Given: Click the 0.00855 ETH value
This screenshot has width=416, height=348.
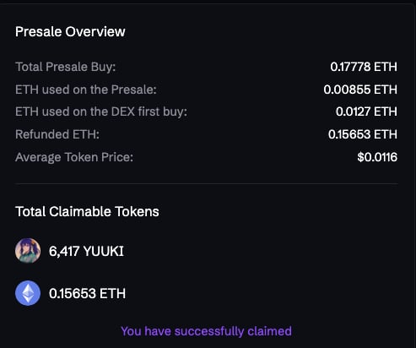Looking at the screenshot, I should [360, 90].
